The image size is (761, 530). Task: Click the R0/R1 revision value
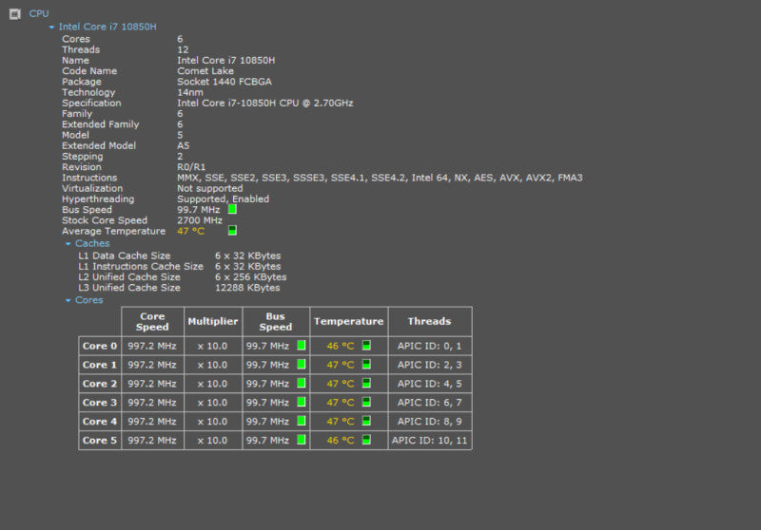[x=191, y=167]
